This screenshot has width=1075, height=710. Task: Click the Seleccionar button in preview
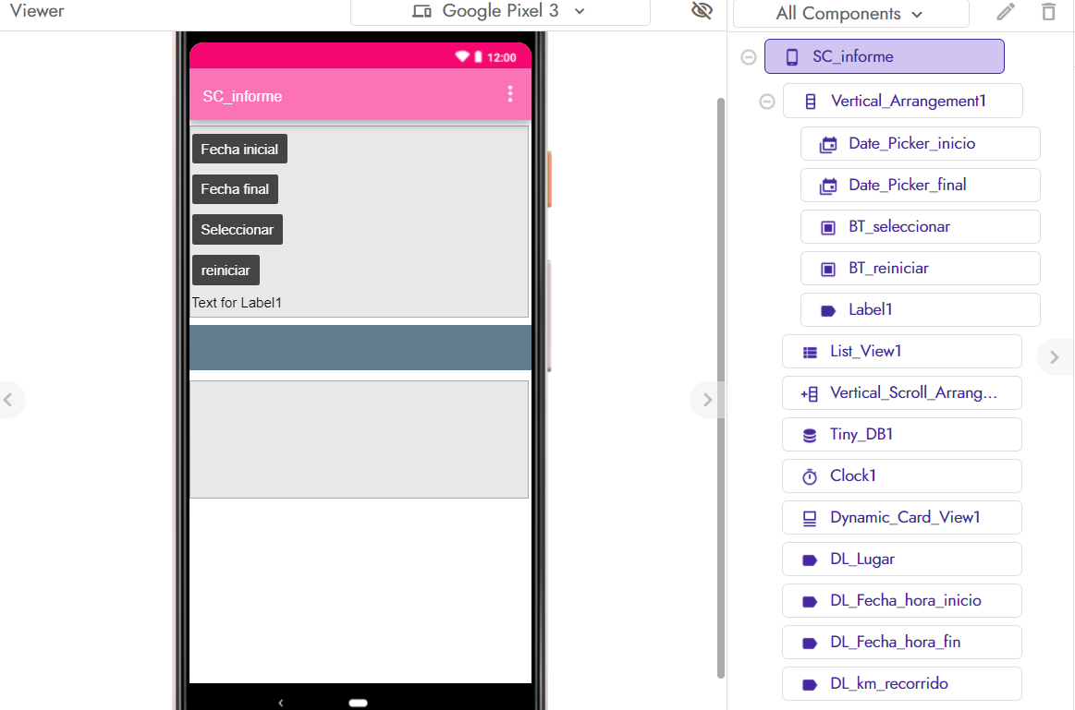(238, 229)
